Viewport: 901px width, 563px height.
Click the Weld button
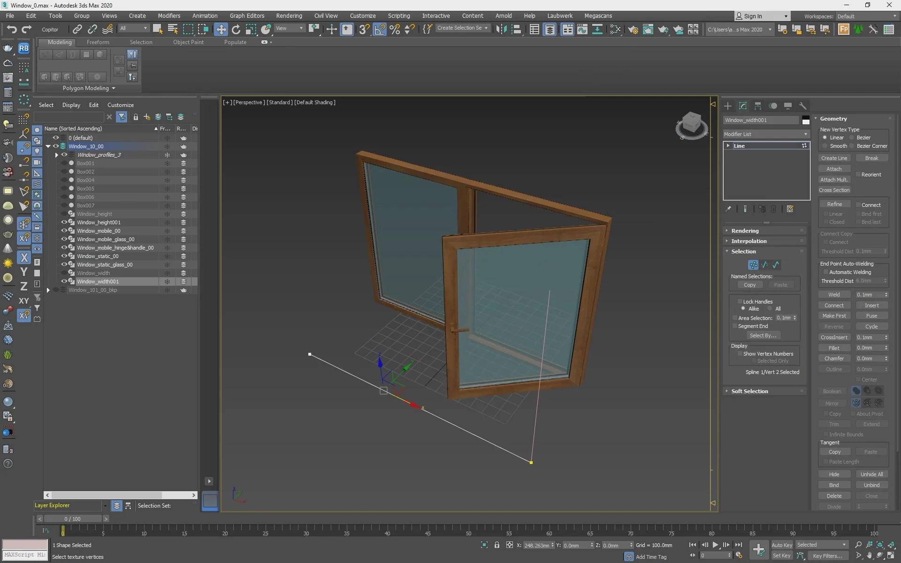pos(834,295)
